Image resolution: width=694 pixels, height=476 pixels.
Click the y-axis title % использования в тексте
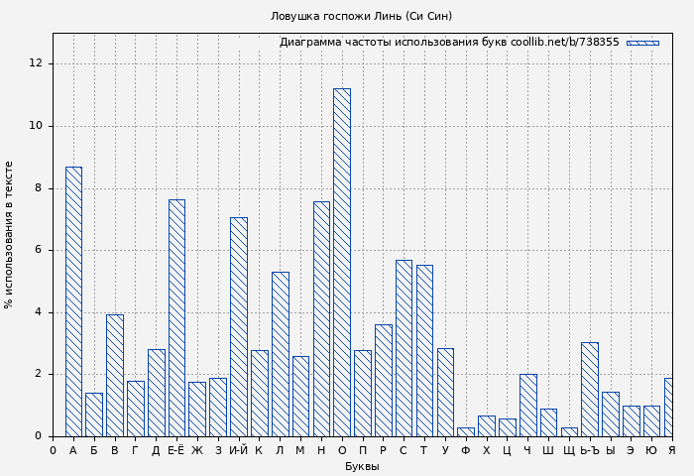pos(10,235)
